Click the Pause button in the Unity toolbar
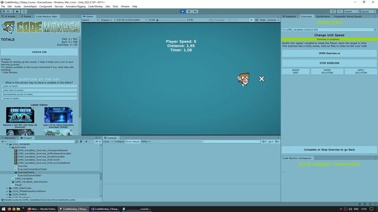The image size is (378, 212). [189, 11]
